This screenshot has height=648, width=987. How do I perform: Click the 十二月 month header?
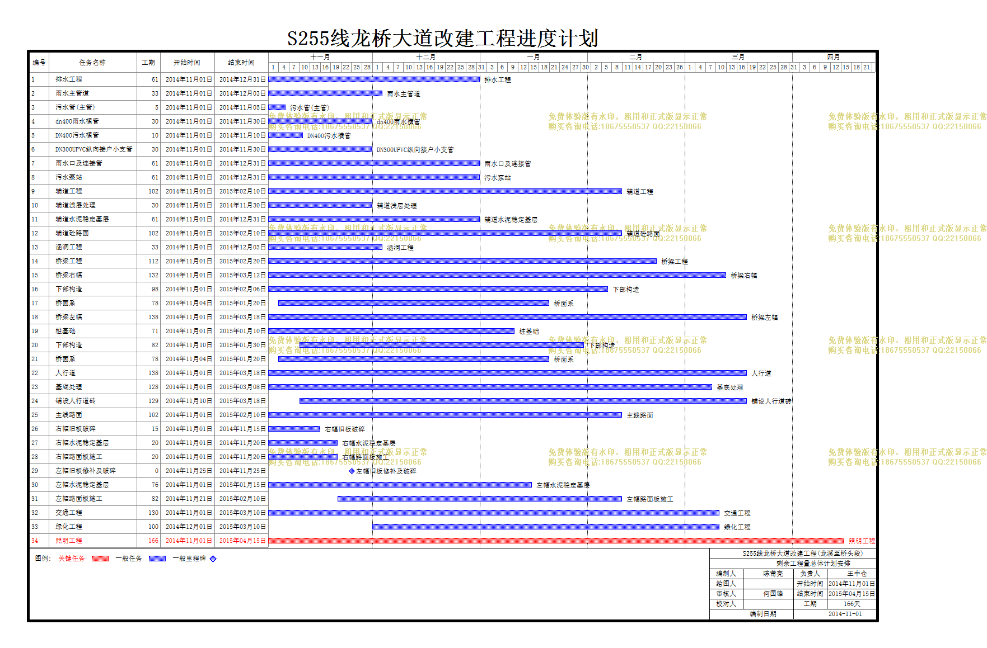(x=426, y=57)
